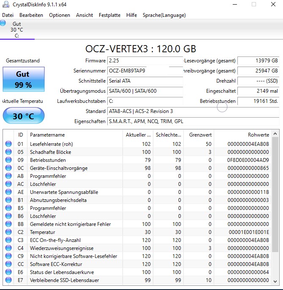Click status icon for AB Programmfehler
The image size is (283, 290).
(8, 176)
